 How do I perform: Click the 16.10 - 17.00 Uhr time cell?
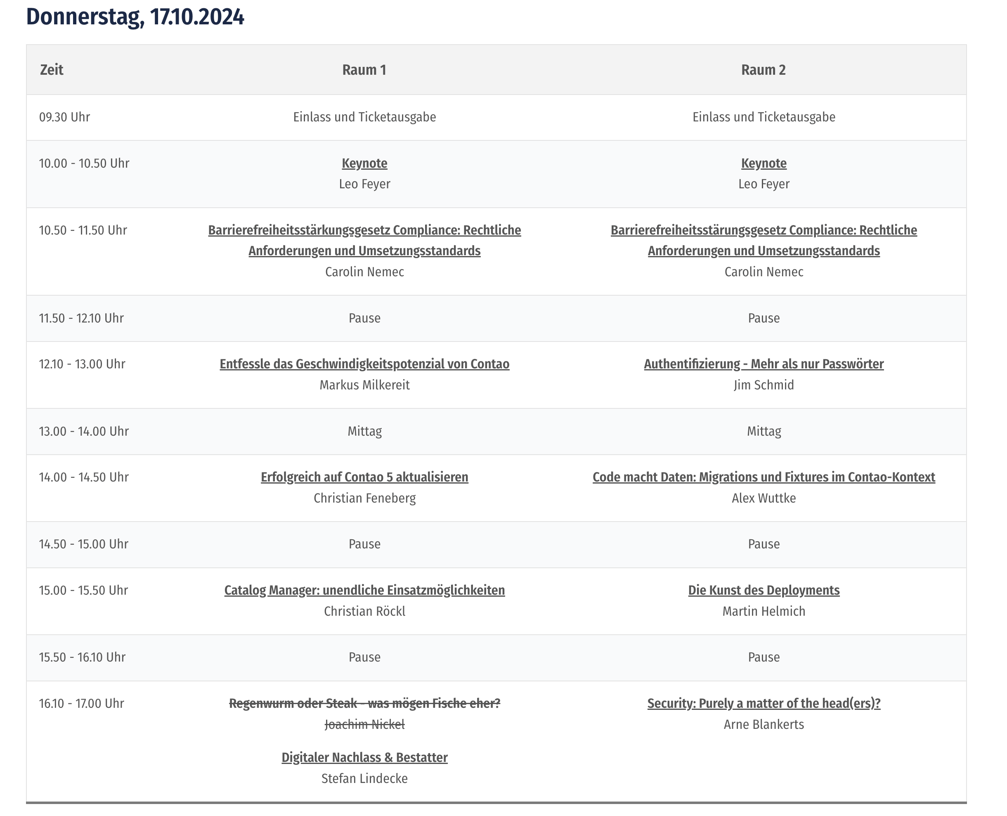[x=81, y=703]
